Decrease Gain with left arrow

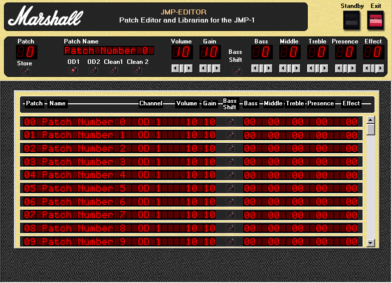[202, 68]
